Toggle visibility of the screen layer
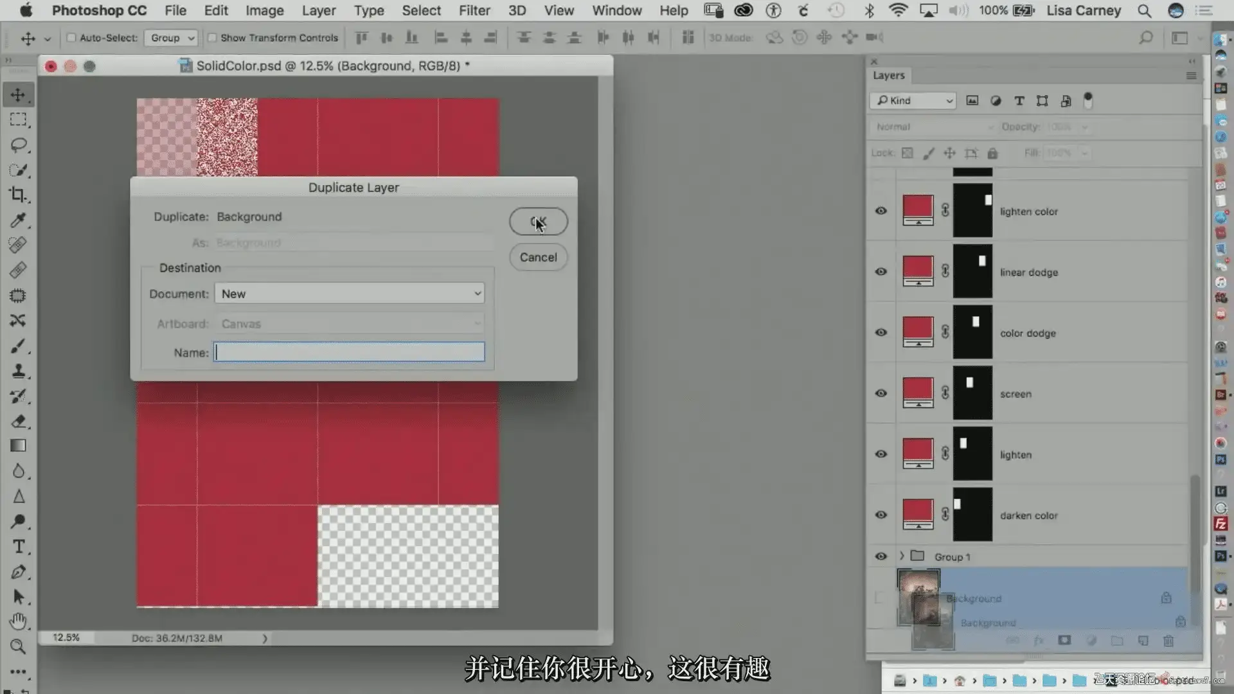 click(881, 393)
